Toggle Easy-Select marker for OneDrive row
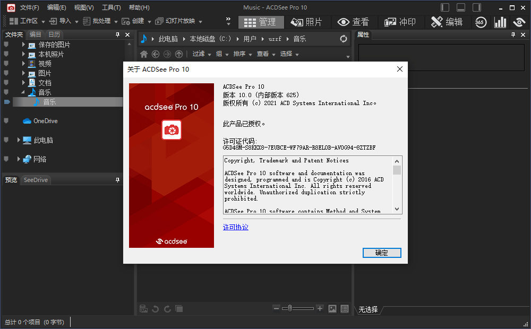The image size is (531, 329). (6, 121)
